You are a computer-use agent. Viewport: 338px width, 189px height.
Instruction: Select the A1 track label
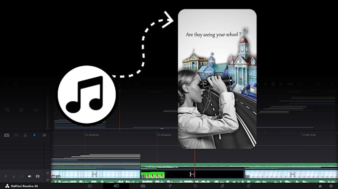48,180
